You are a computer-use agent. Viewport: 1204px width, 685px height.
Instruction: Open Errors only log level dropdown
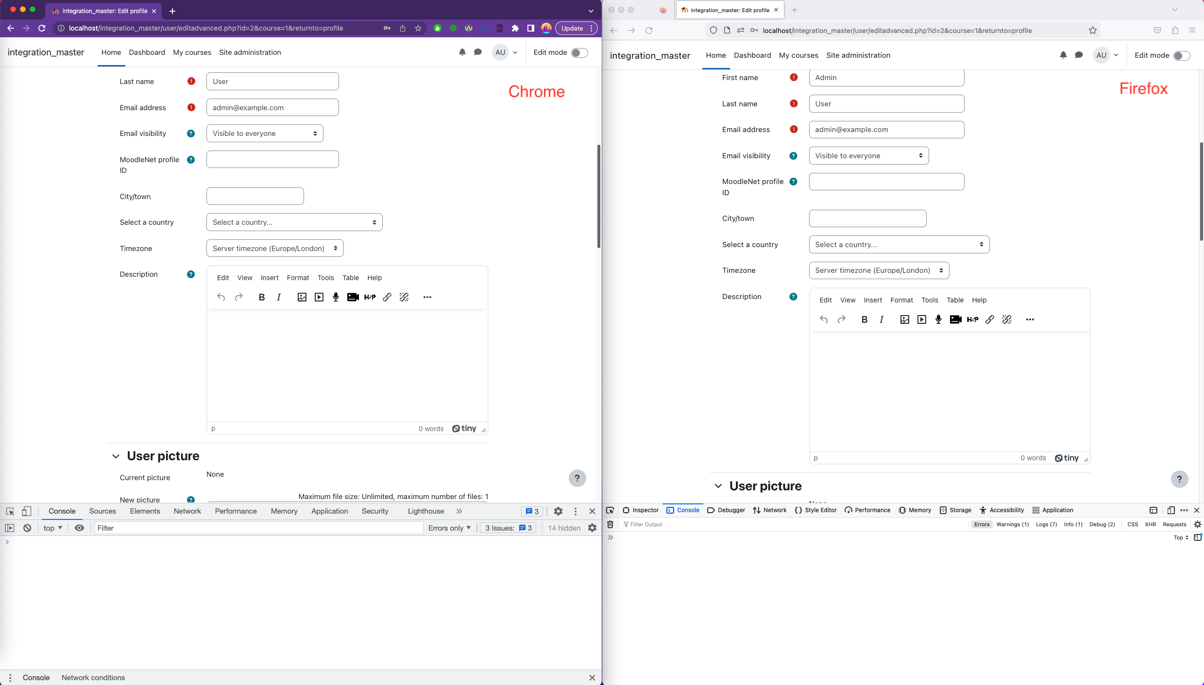(x=449, y=528)
